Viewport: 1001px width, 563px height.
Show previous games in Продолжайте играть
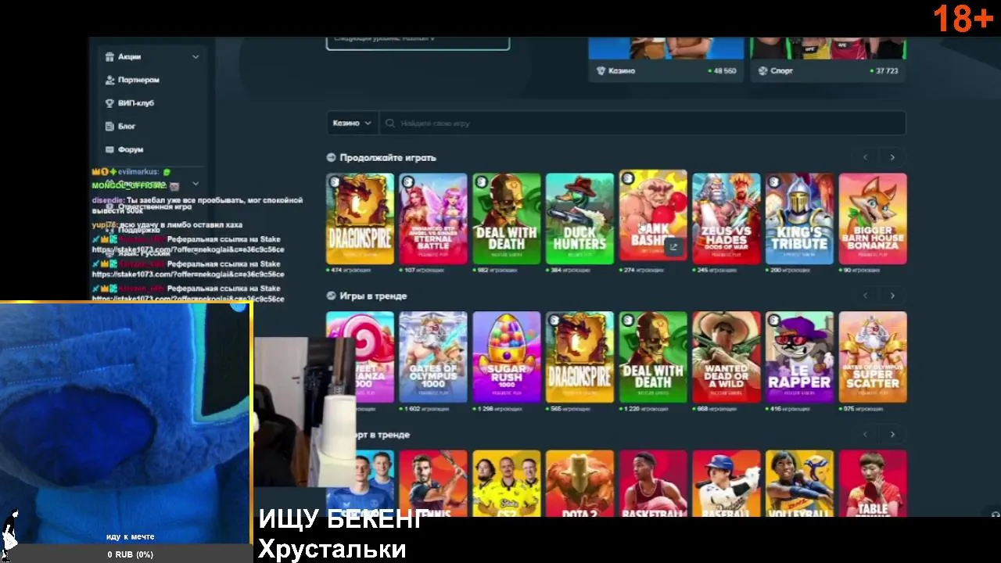click(865, 157)
